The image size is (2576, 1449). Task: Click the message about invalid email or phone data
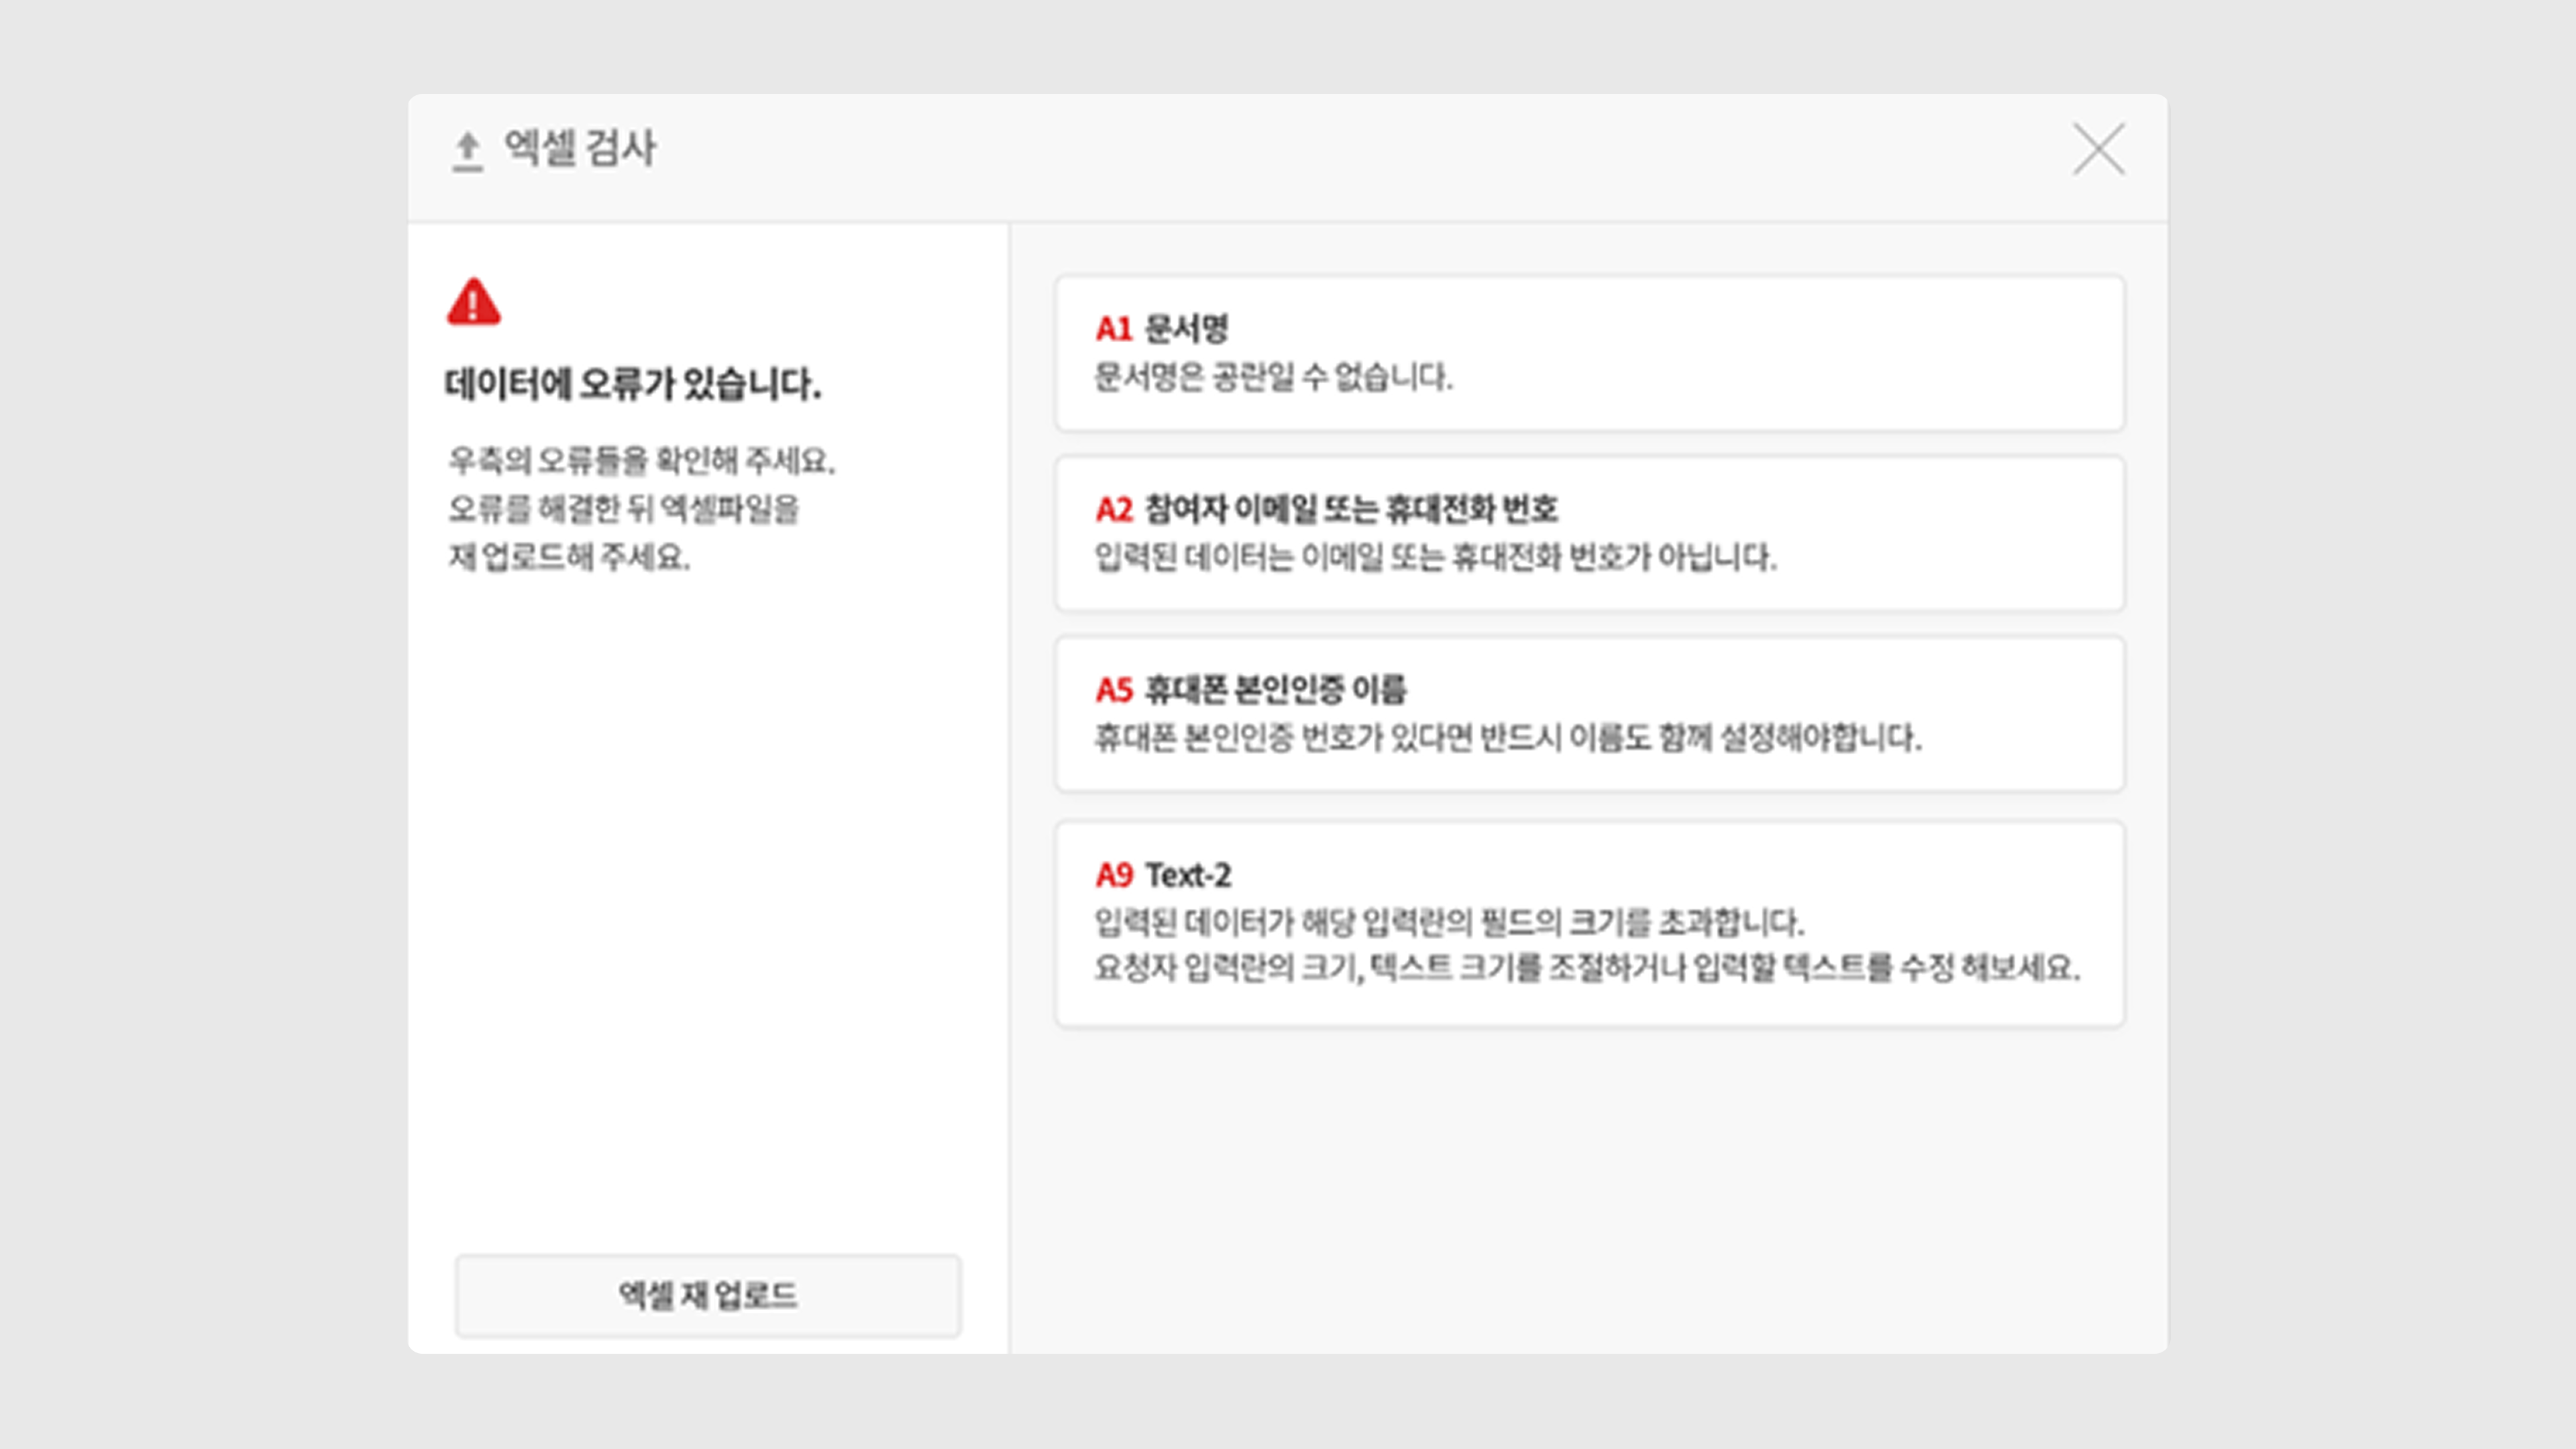click(x=1435, y=557)
